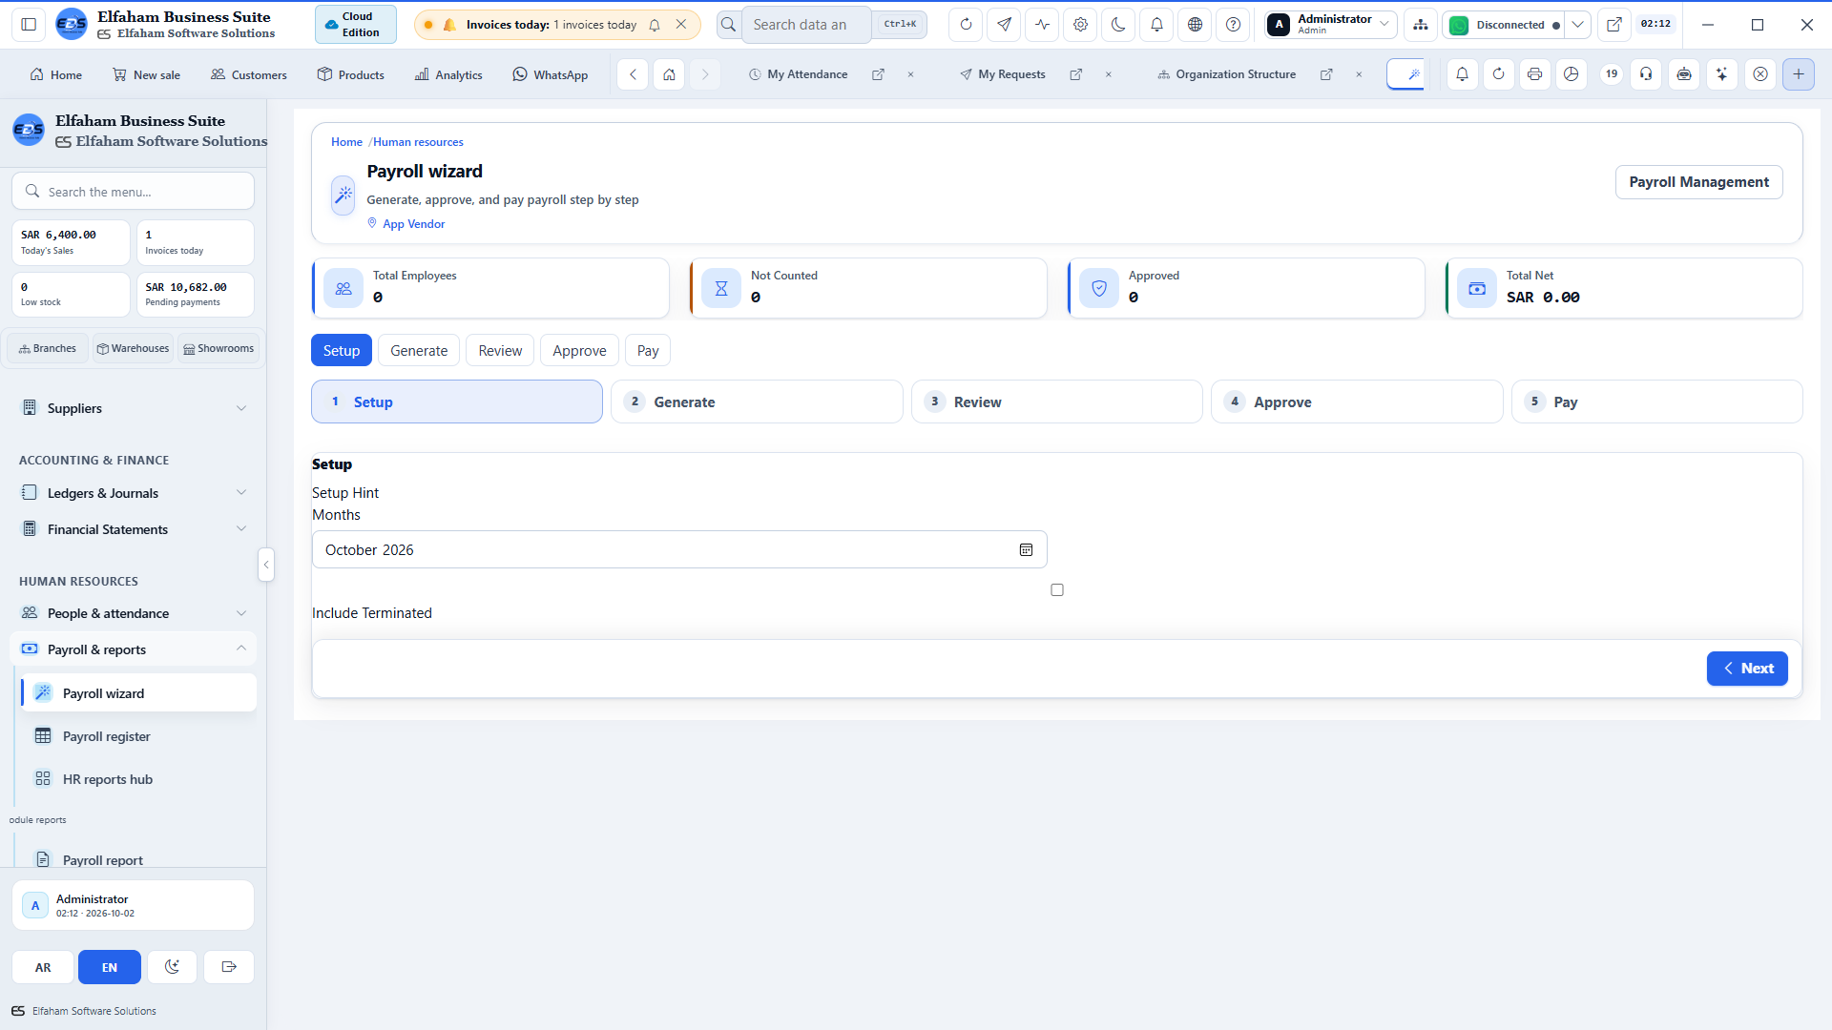Select the EN language button

pyautogui.click(x=110, y=967)
